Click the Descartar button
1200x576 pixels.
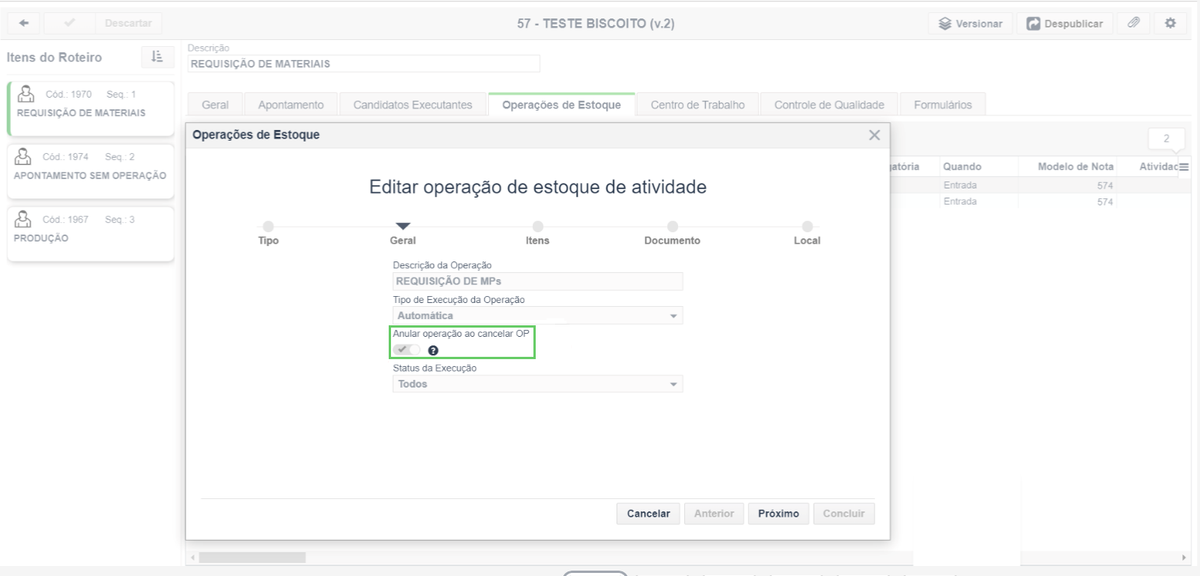click(x=129, y=24)
